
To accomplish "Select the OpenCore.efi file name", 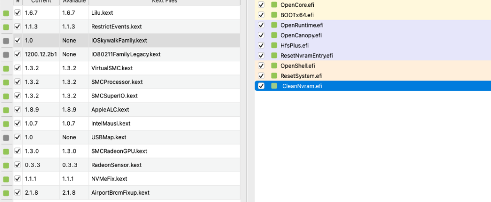I will (297, 5).
